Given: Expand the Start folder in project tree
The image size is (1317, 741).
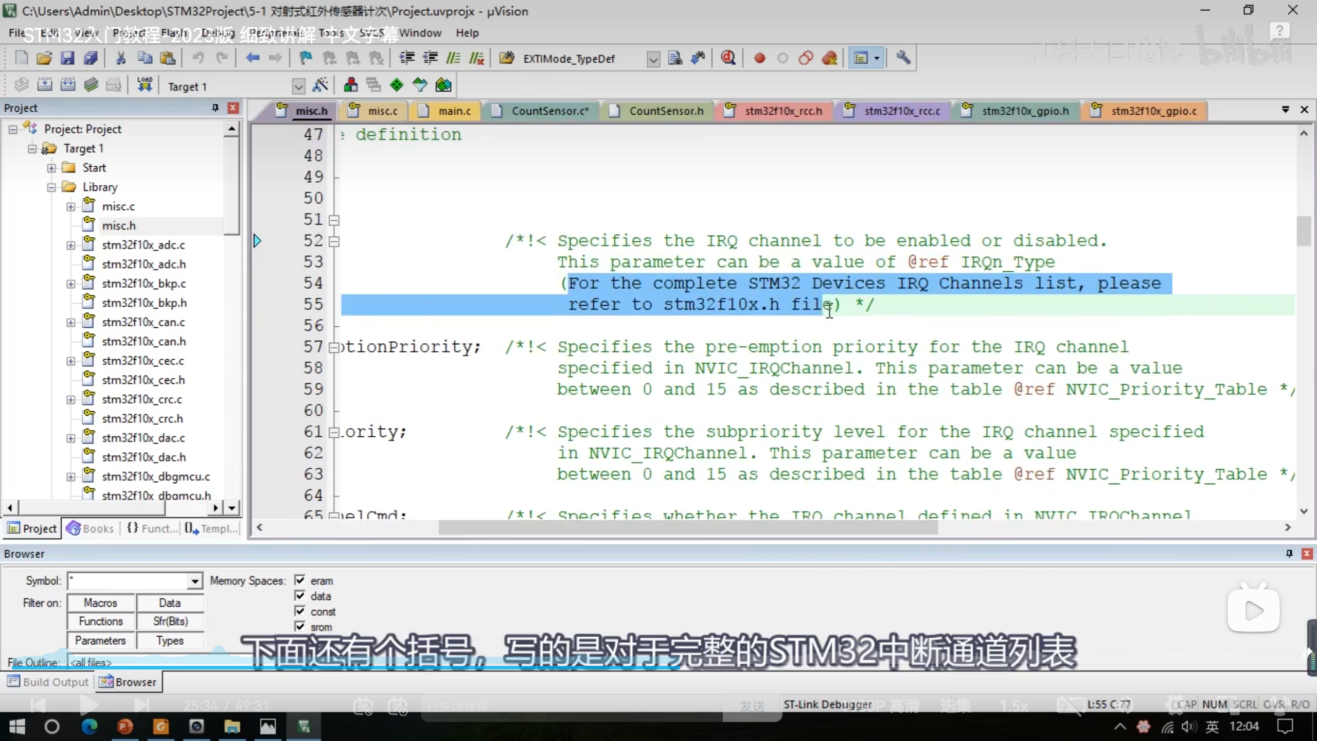Looking at the screenshot, I should click(x=51, y=168).
